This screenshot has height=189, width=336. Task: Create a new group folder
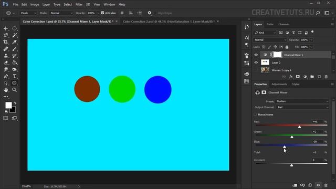pyautogui.click(x=312, y=77)
